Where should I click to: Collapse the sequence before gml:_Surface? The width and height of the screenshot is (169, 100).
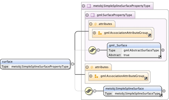[x=98, y=50]
